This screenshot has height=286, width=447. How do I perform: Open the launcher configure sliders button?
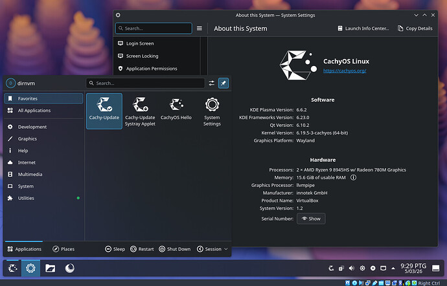click(211, 83)
